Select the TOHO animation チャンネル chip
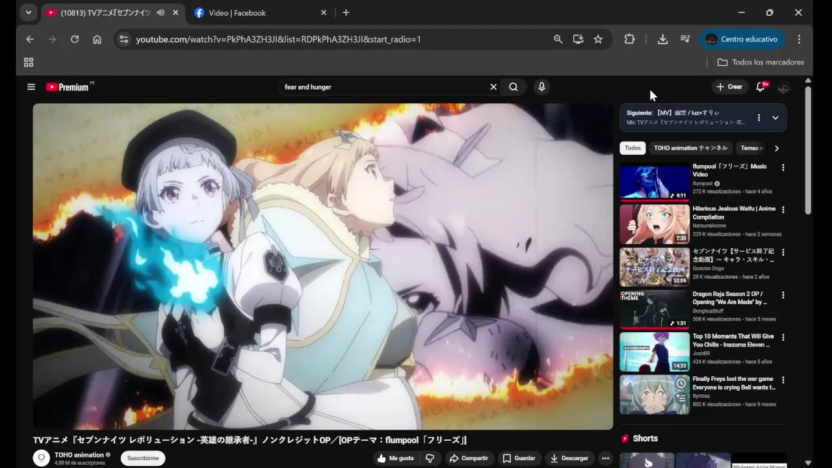Screen dimensions: 832x468 pos(691,148)
